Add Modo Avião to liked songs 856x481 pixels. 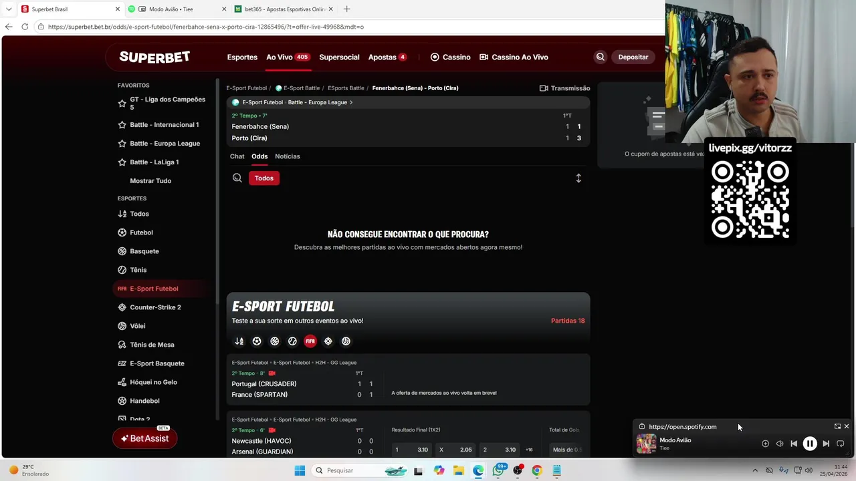tap(766, 444)
